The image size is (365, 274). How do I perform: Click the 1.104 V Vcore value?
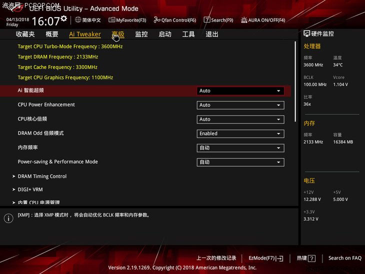click(340, 84)
